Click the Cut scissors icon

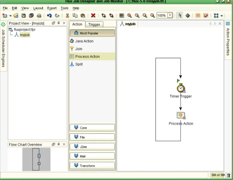(67, 15)
